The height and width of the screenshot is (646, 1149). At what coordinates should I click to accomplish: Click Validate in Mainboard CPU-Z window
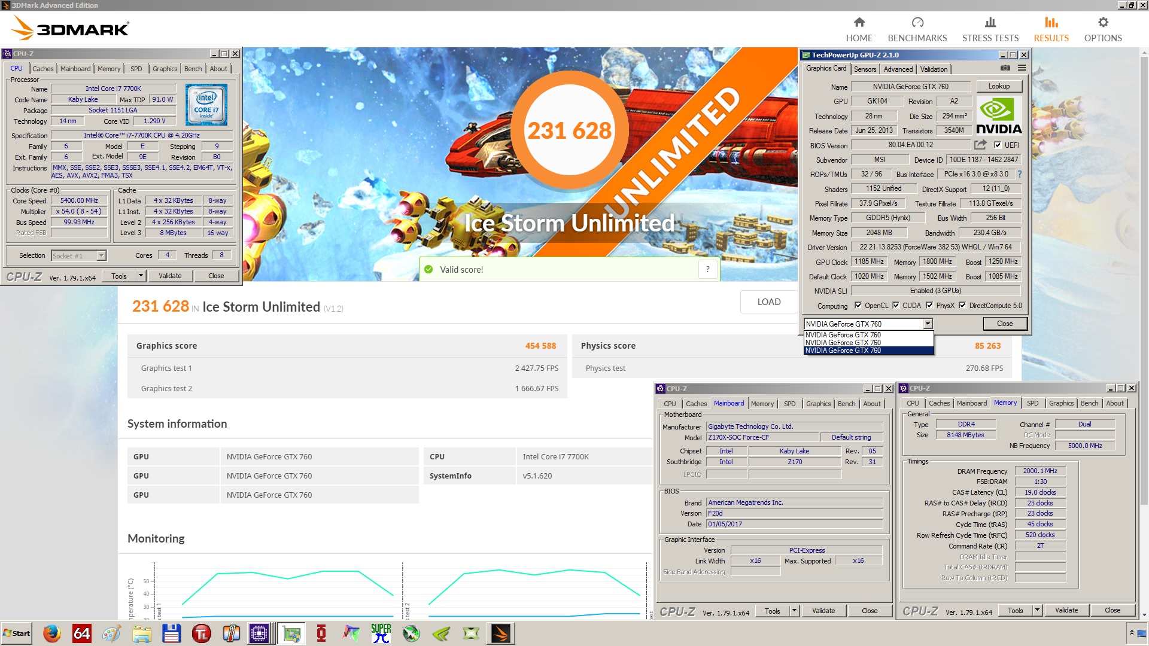click(x=823, y=611)
